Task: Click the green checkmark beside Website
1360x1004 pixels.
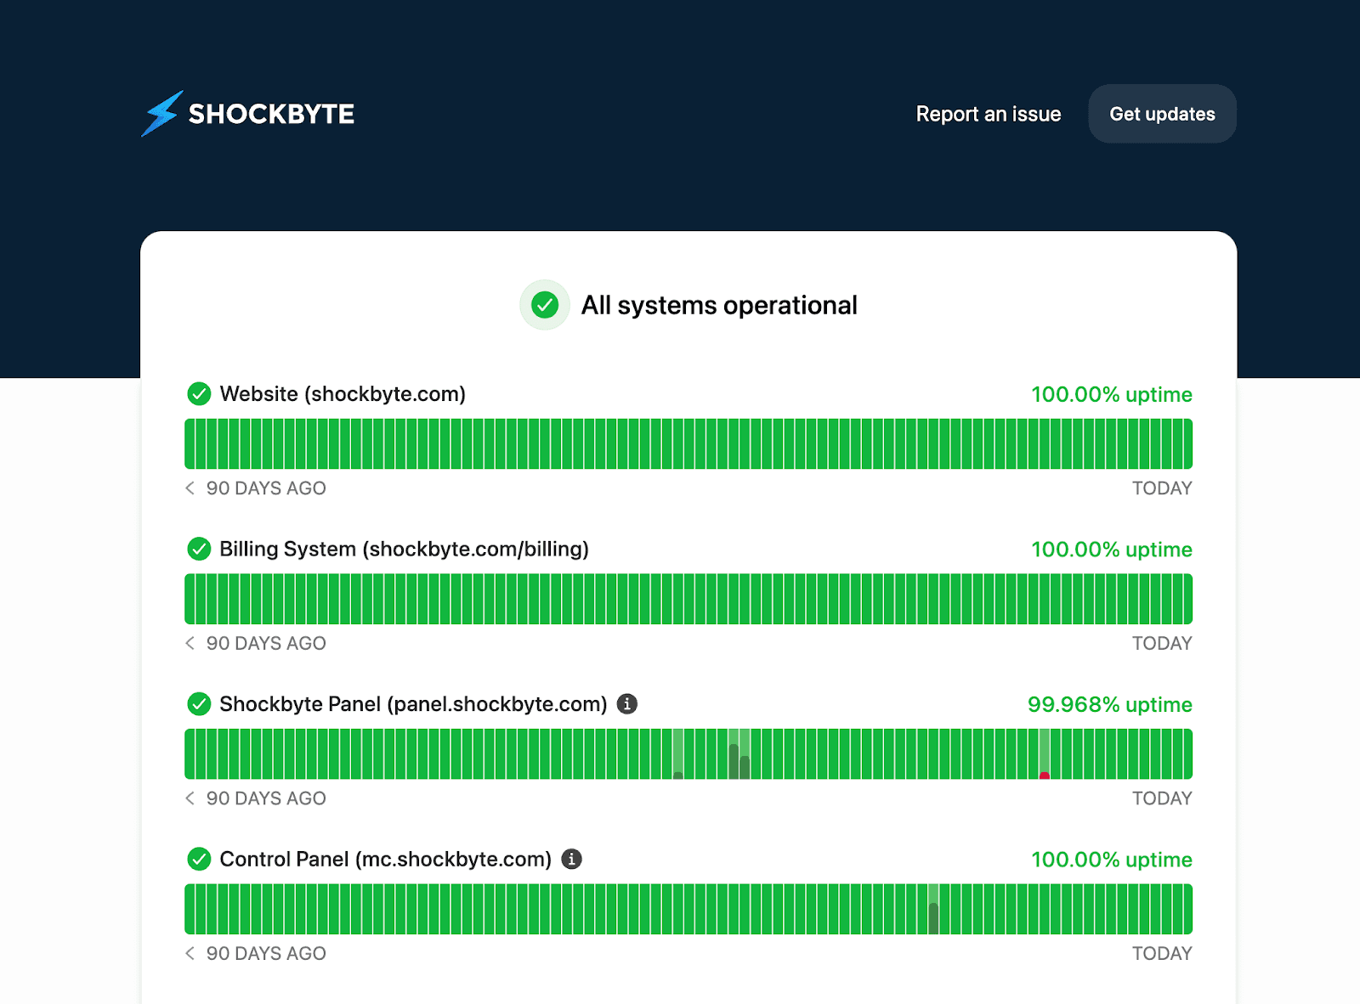Action: pos(199,393)
